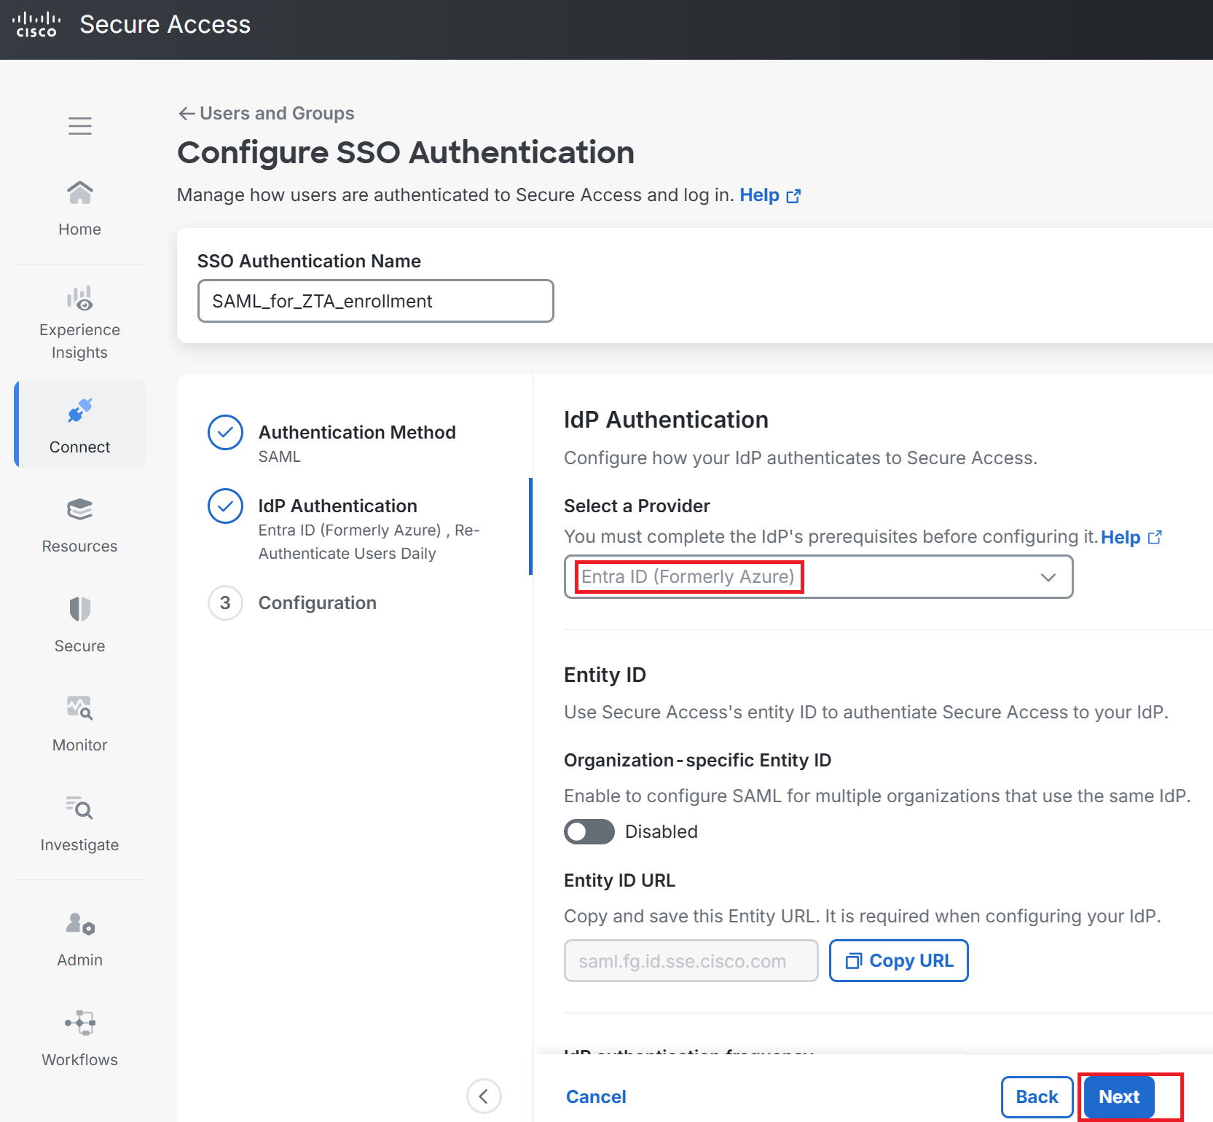Open Experience Insights section
This screenshot has width=1213, height=1122.
pos(80,323)
